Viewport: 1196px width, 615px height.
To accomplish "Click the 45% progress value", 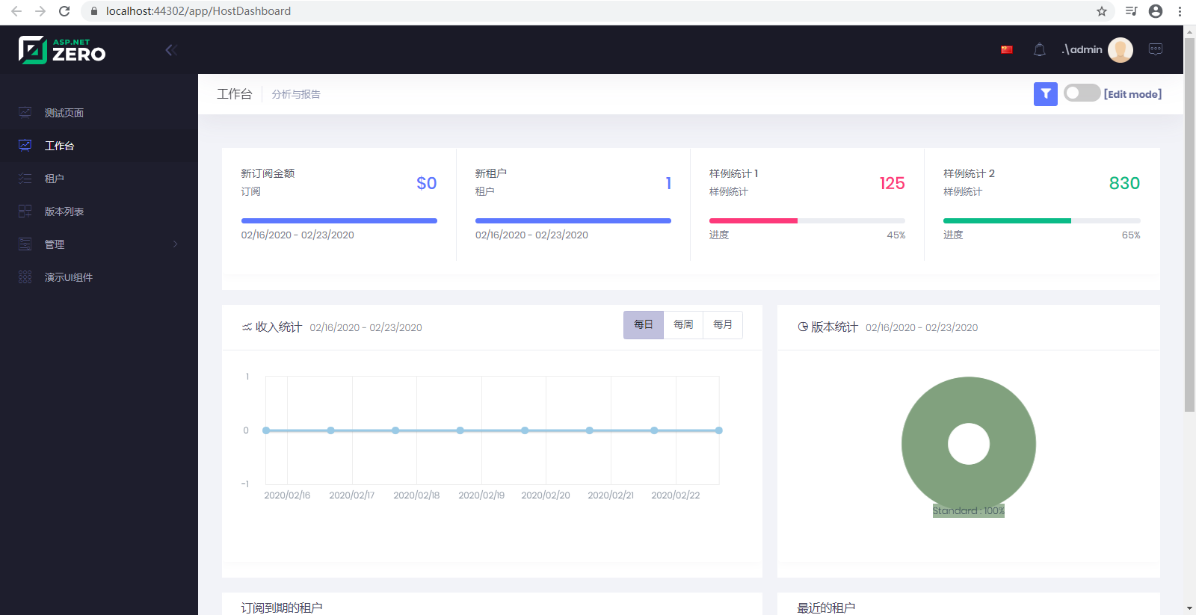I will [896, 235].
